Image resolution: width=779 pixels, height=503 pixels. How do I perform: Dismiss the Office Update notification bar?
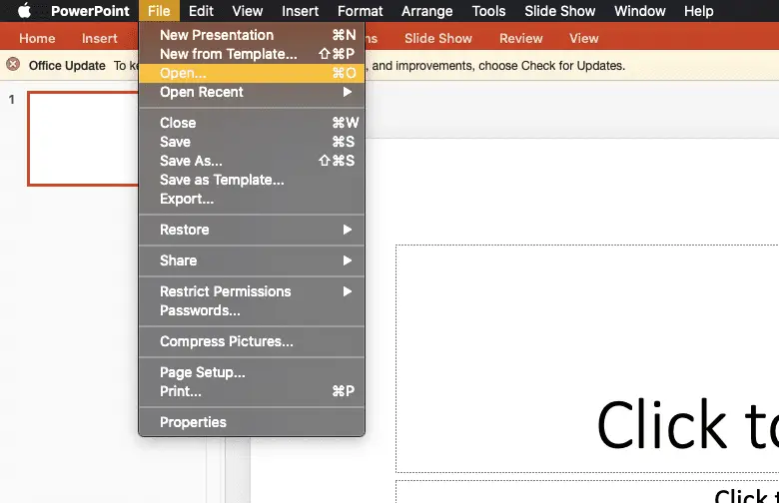(x=13, y=64)
